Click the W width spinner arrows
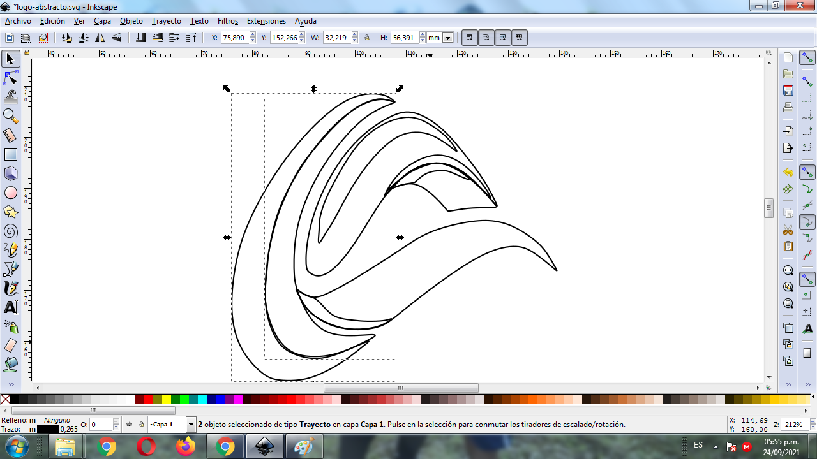Screen dimensions: 817x459 (356, 38)
